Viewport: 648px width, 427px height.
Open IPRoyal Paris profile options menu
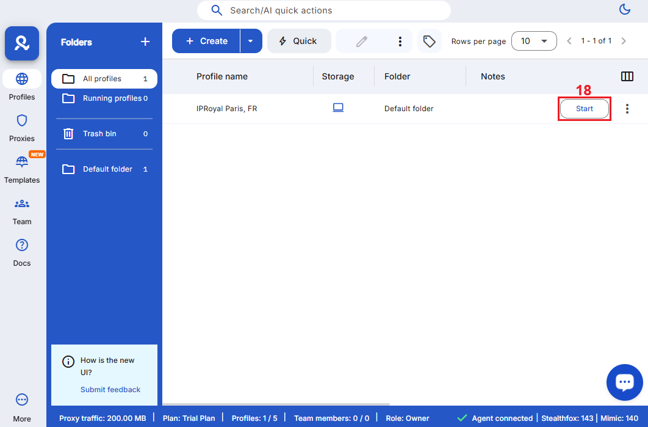(627, 109)
